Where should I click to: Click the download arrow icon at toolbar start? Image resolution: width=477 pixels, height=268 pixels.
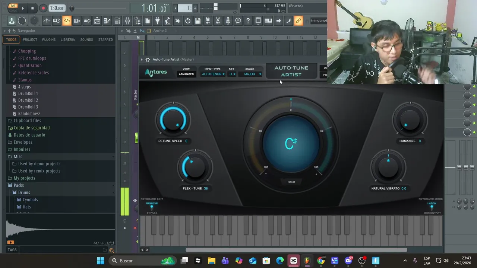point(12,21)
